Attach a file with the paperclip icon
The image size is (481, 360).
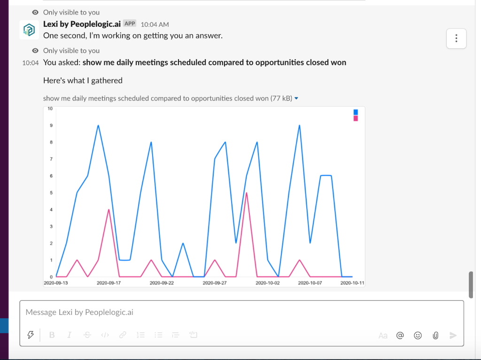[435, 335]
